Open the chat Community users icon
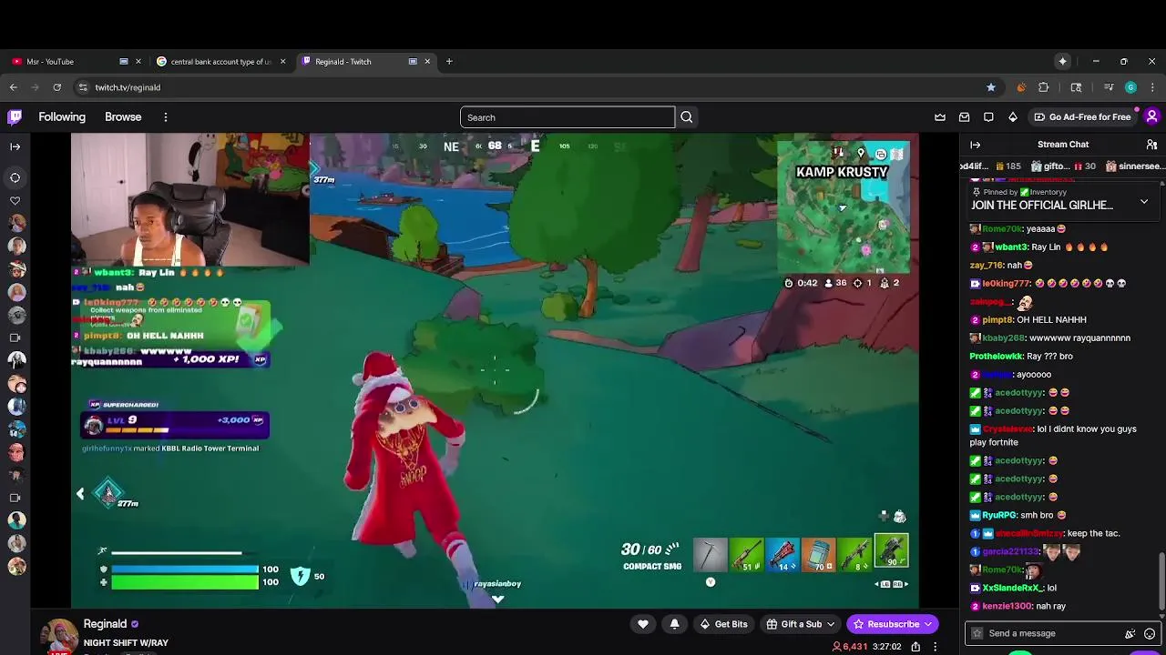Screen dimensions: 1166x655 coord(1151,145)
